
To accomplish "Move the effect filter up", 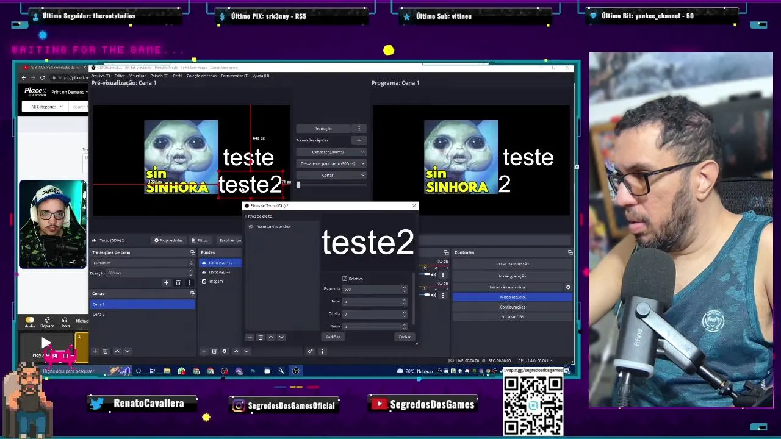I will [271, 337].
